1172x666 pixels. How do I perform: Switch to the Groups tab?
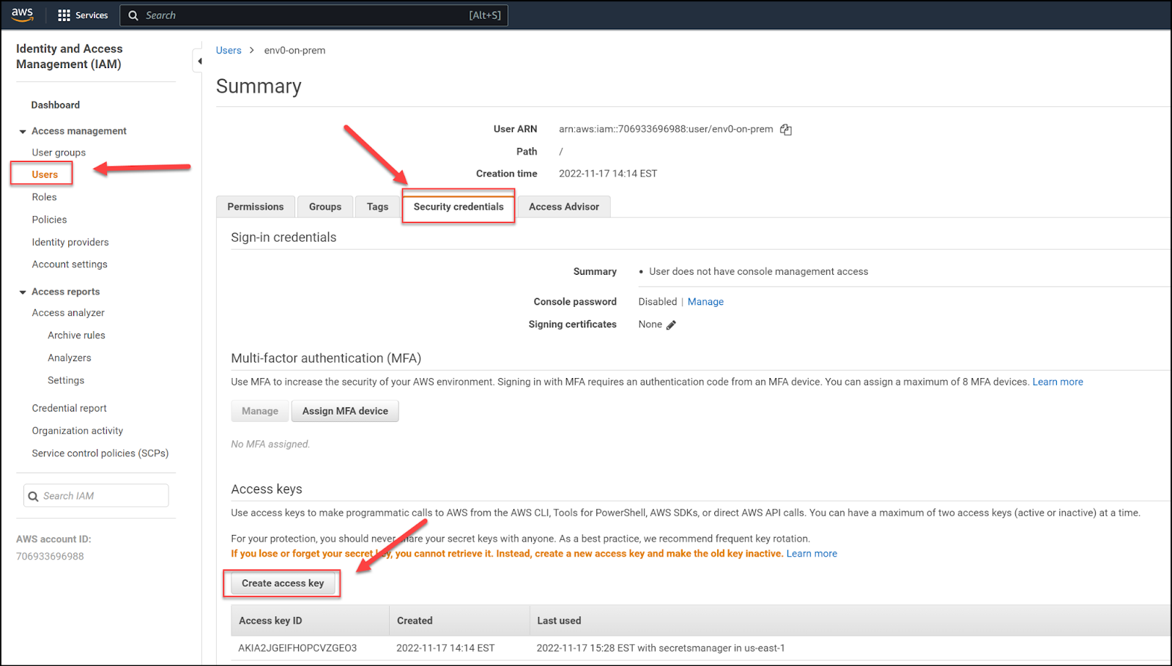click(x=325, y=207)
